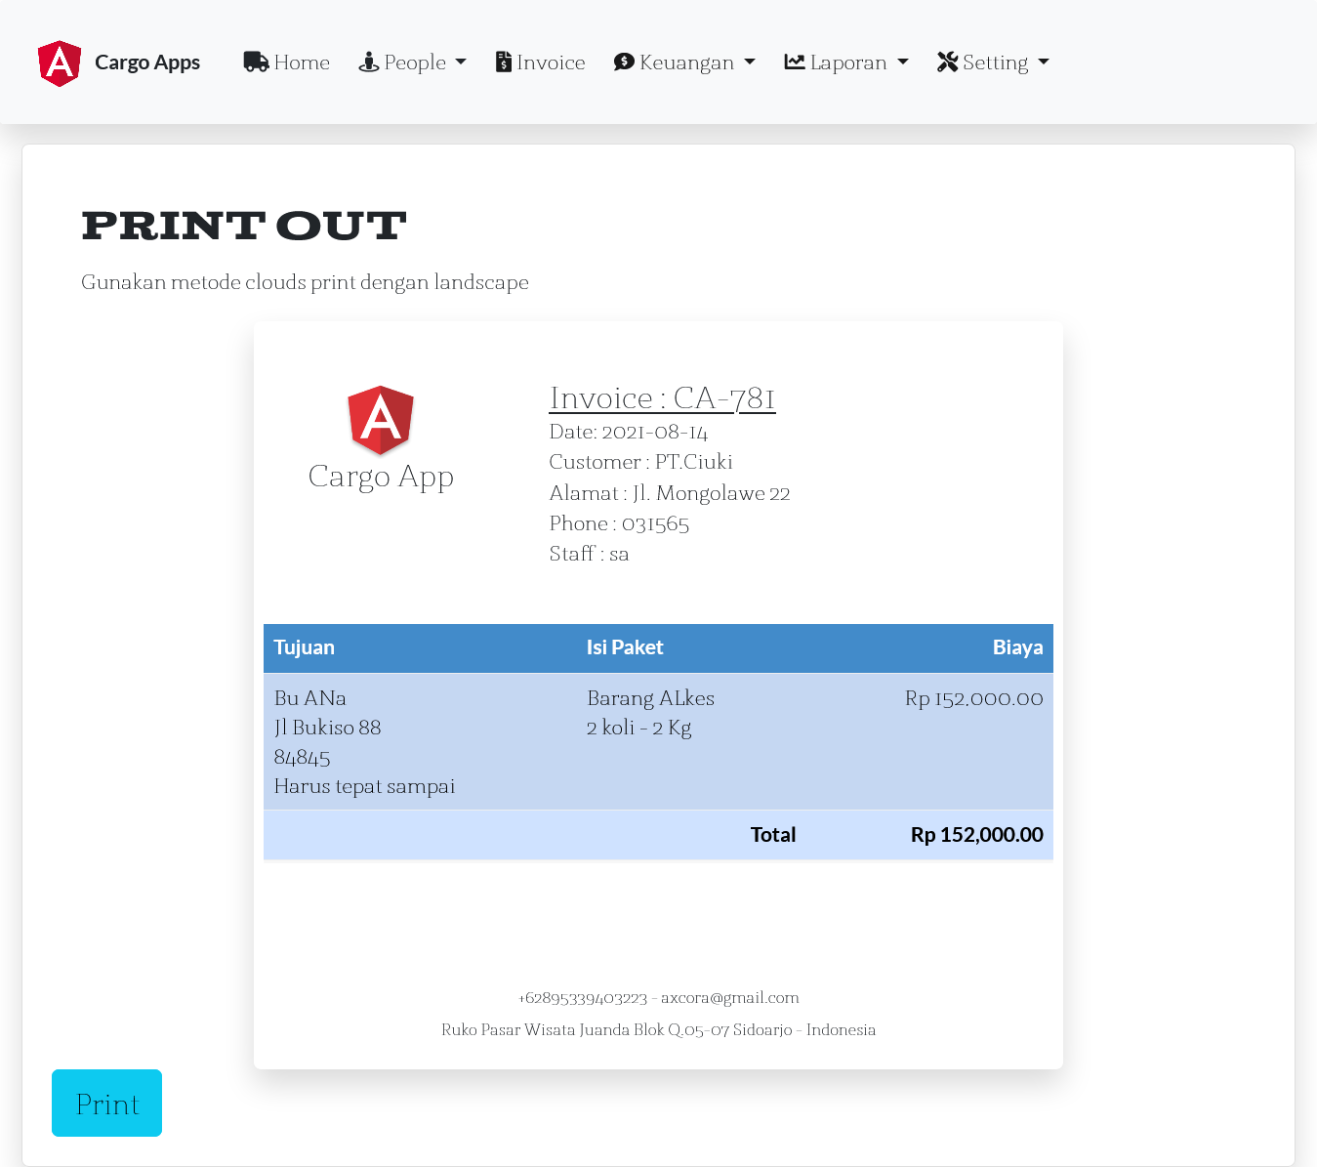Click the Date: 2021-08-14 line

[x=629, y=432]
